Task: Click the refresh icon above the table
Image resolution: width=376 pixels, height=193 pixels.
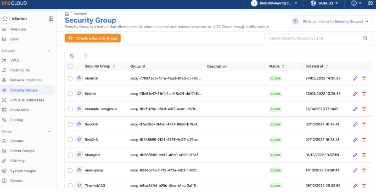Action: [72, 56]
